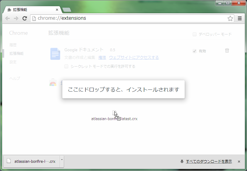
Task: Click the 拡張機能 page heading
Action: click(59, 33)
